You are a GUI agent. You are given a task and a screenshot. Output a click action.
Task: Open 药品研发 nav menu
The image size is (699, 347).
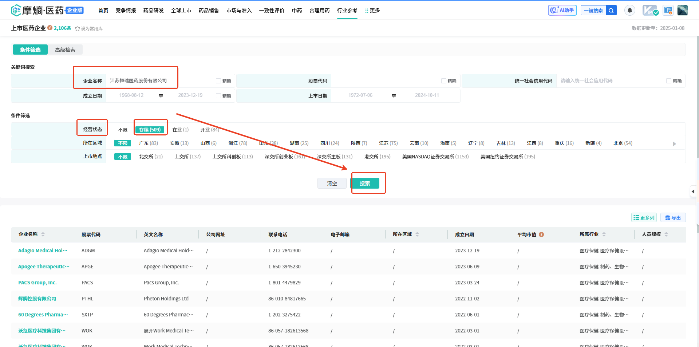tap(154, 11)
